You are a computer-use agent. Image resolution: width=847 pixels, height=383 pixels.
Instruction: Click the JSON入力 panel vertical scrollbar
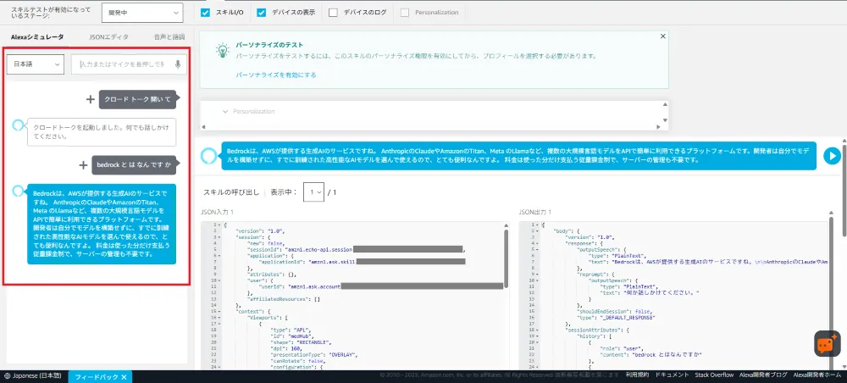pyautogui.click(x=506, y=254)
